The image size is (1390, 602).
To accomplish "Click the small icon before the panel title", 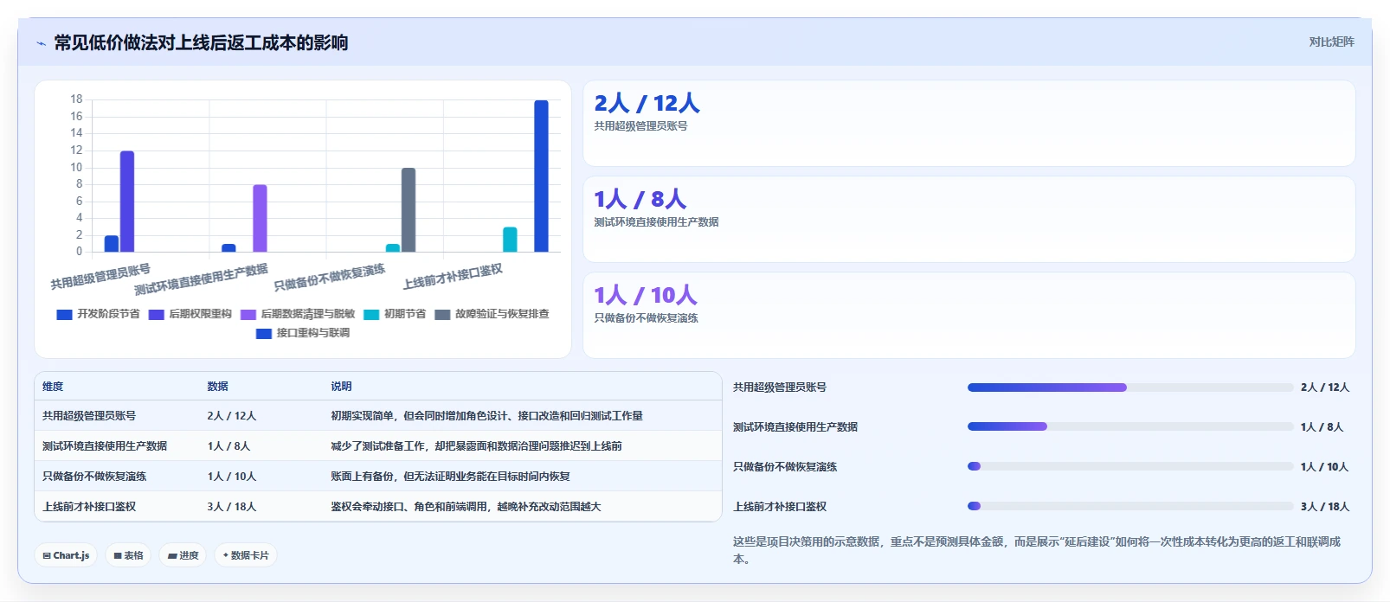I will (41, 43).
